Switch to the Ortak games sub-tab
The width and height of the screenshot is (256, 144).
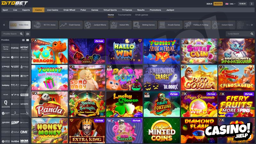141,15
